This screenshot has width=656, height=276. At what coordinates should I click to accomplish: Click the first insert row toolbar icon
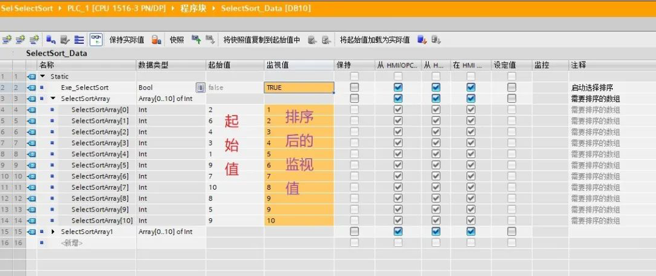(7, 40)
